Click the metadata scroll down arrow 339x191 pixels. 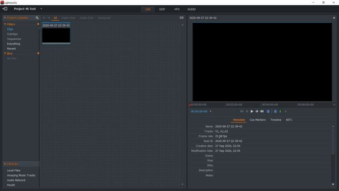(333, 184)
